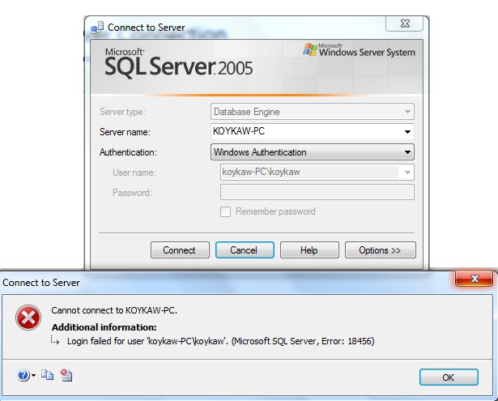
Task: Toggle the Remember password checkbox
Action: coord(225,211)
